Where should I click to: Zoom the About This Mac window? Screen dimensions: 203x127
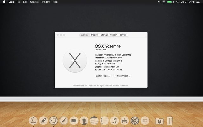click(x=64, y=35)
